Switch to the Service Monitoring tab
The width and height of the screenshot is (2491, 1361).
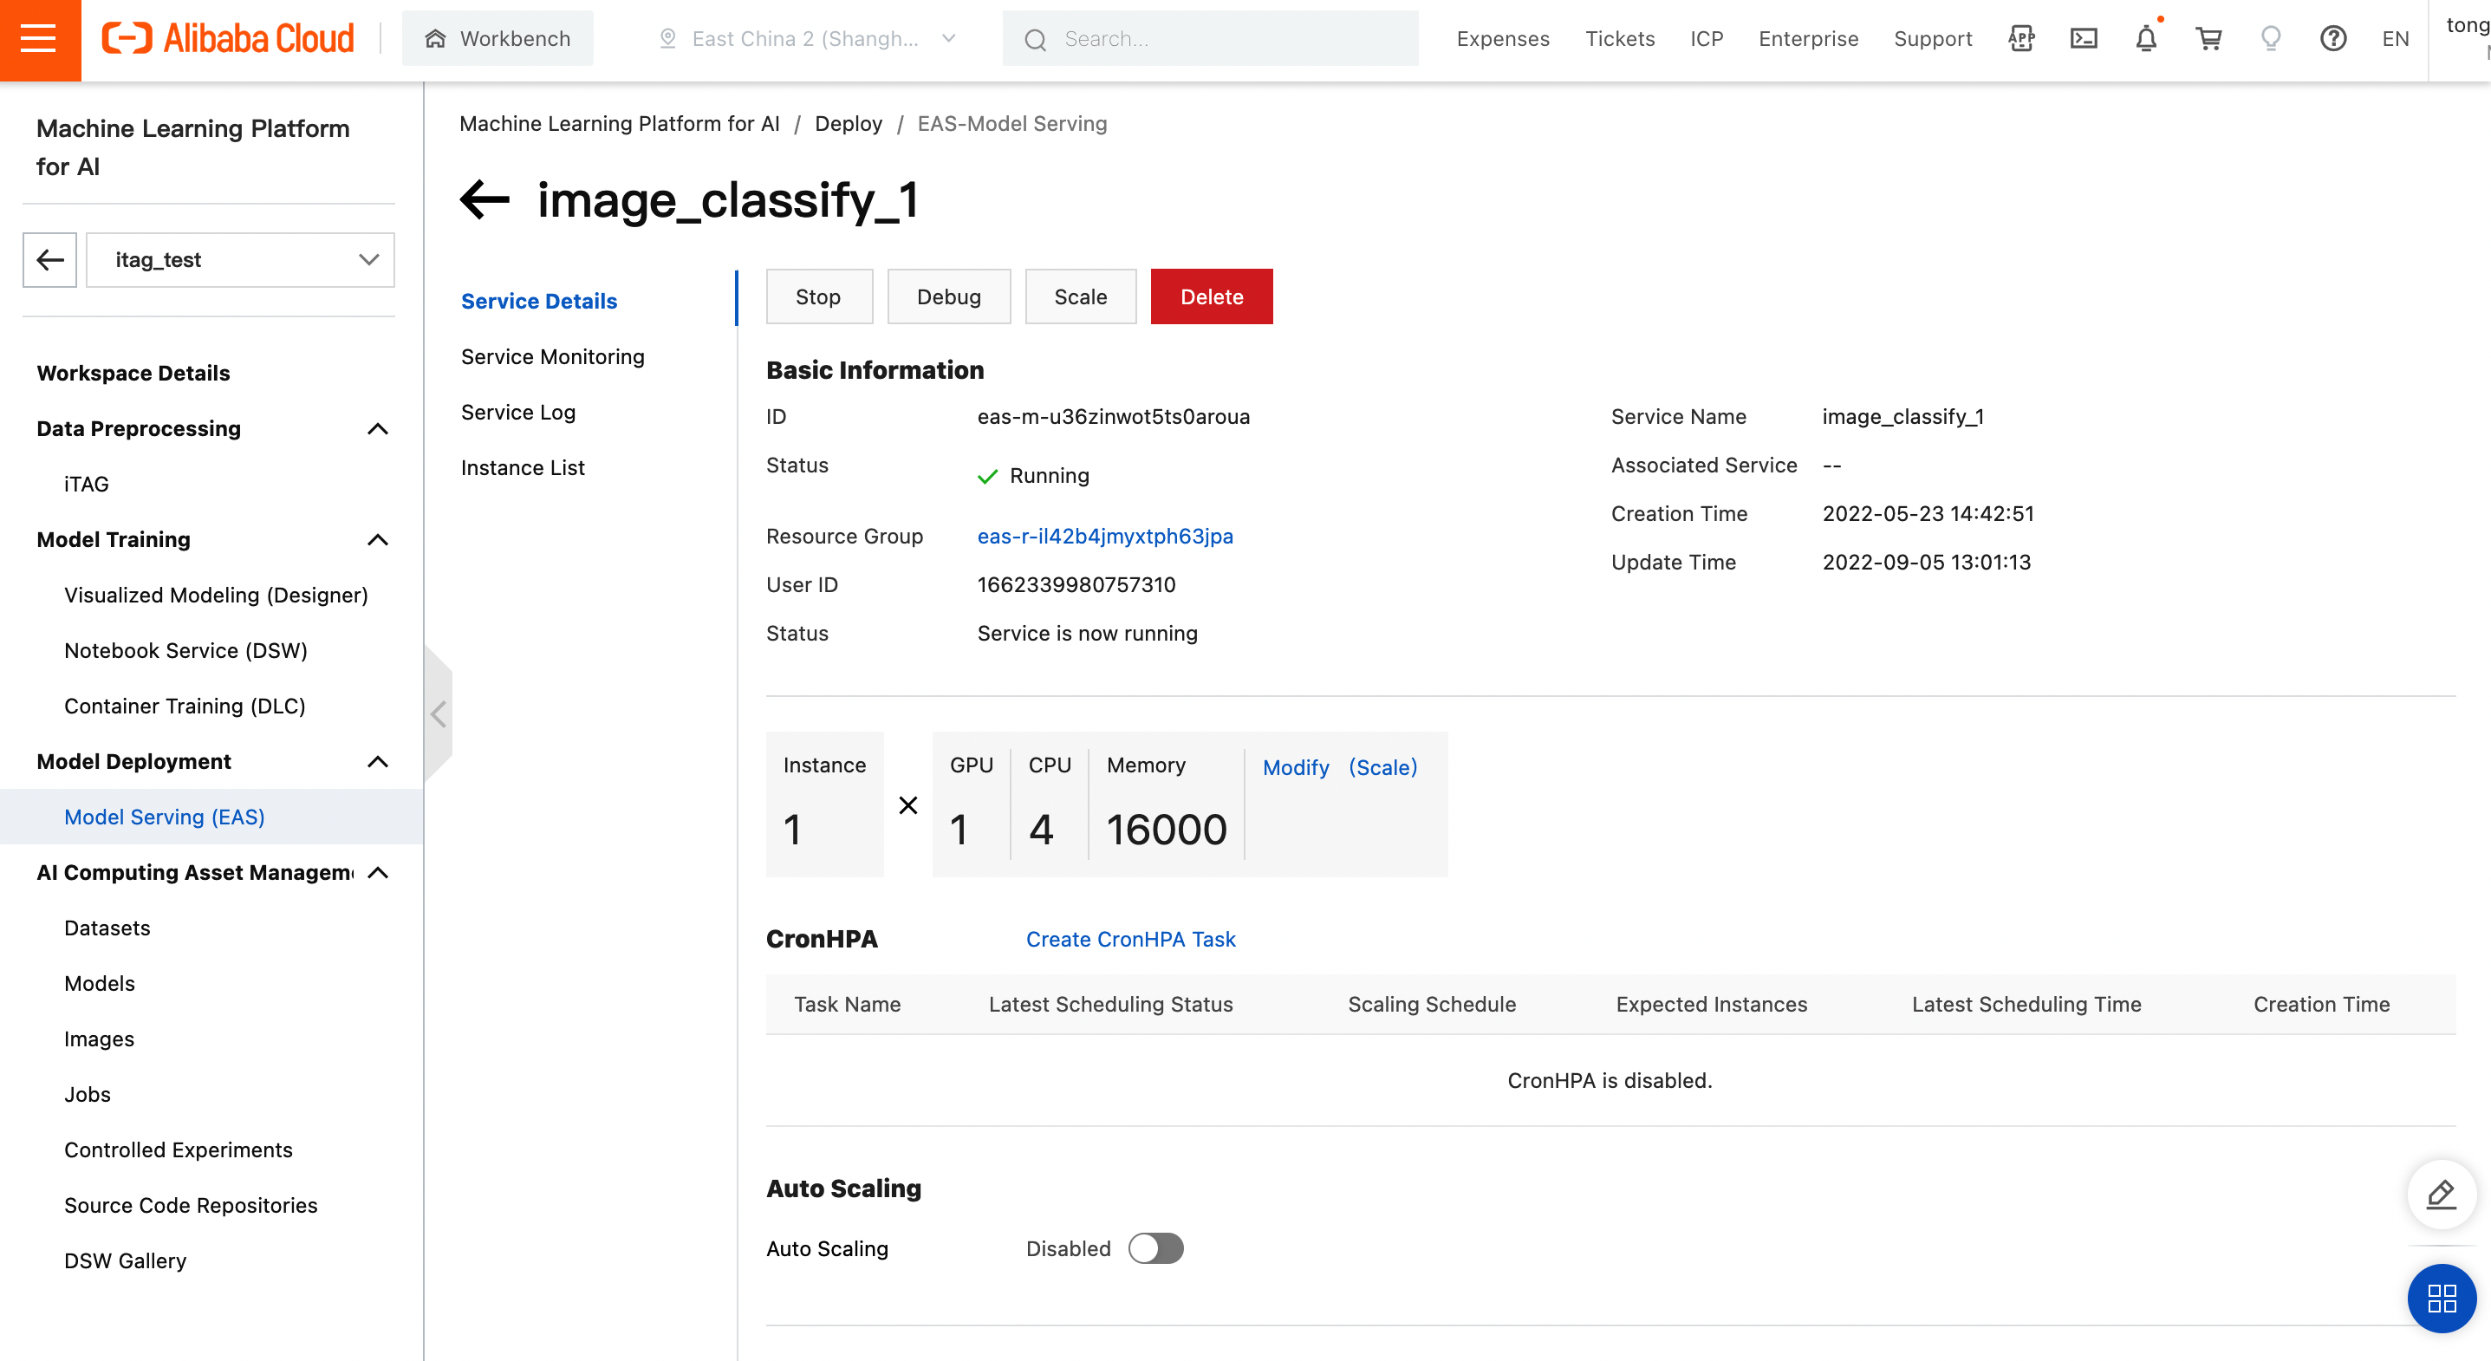[x=552, y=356]
